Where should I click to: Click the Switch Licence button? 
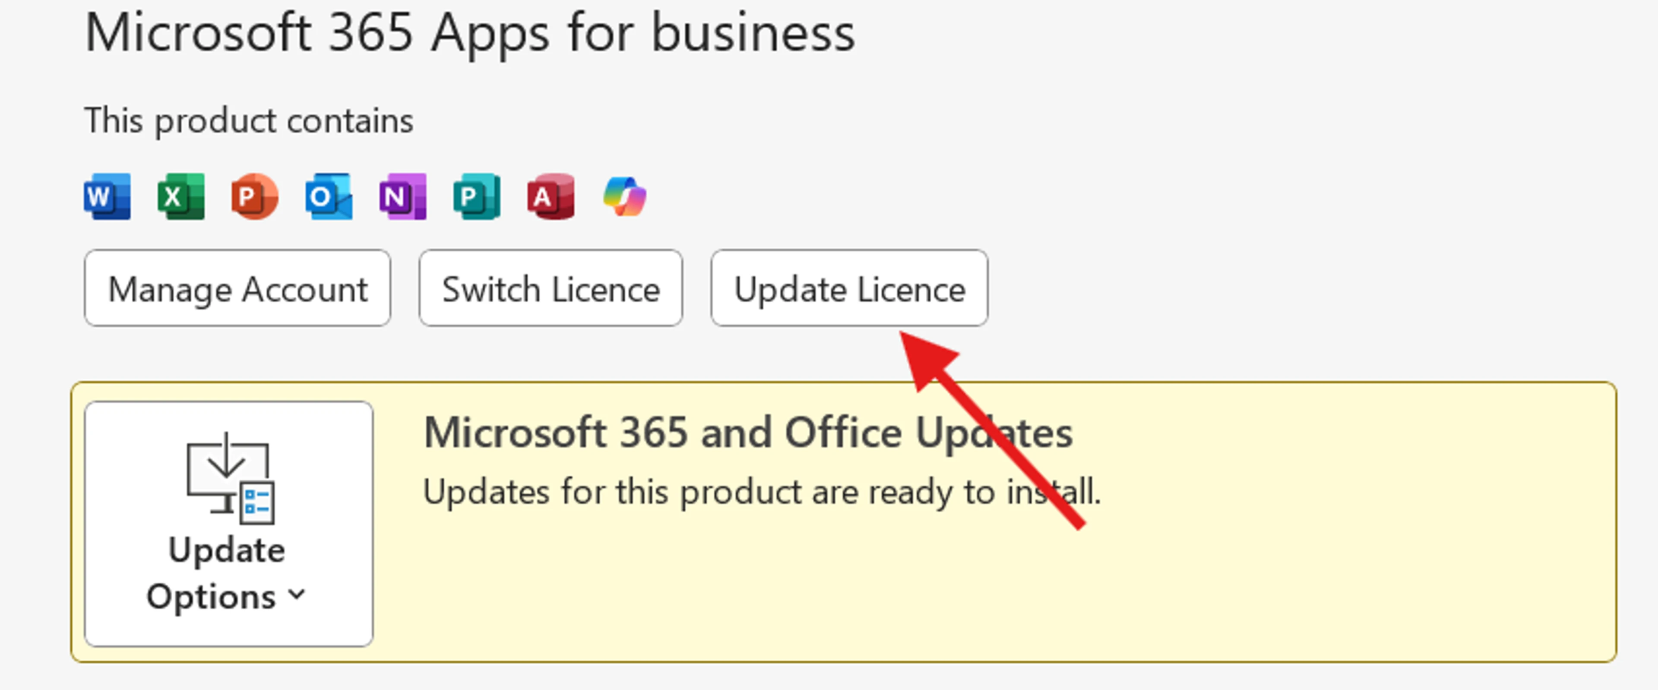551,288
